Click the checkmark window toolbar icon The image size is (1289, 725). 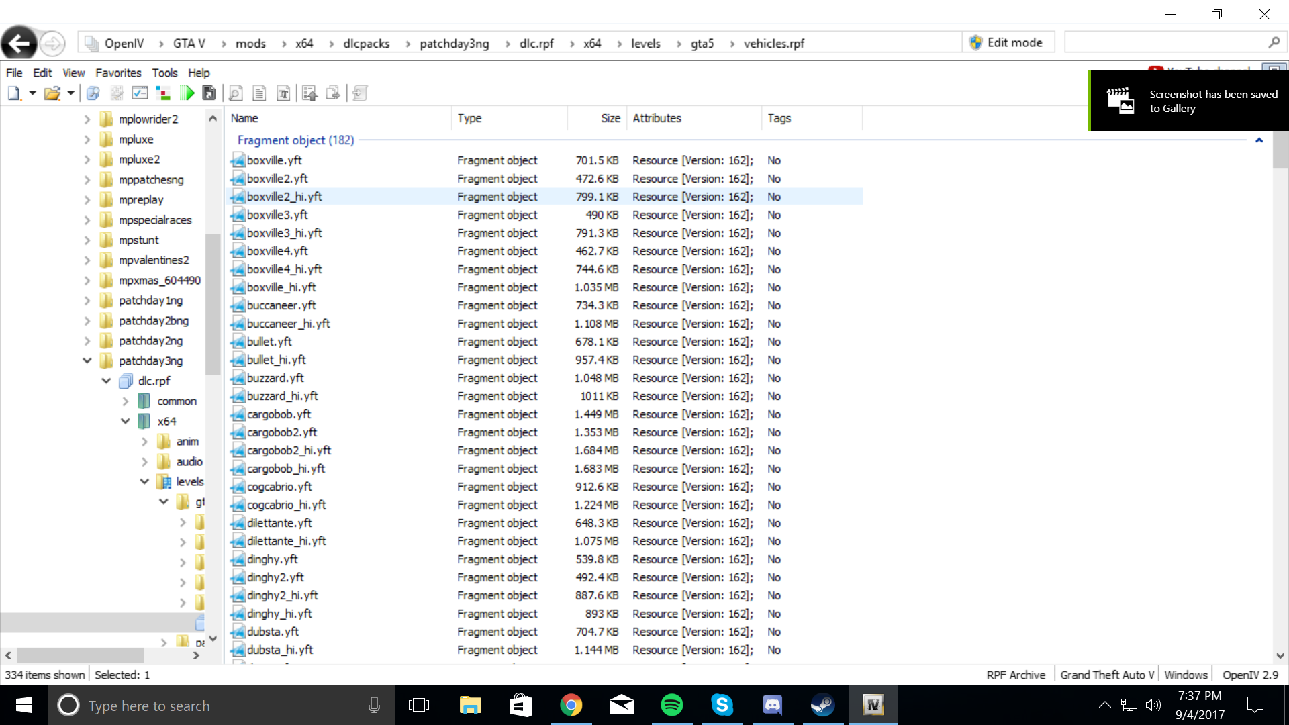click(x=140, y=93)
